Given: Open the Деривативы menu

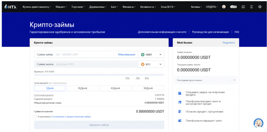Looking at the screenshot, I should click(98, 7).
